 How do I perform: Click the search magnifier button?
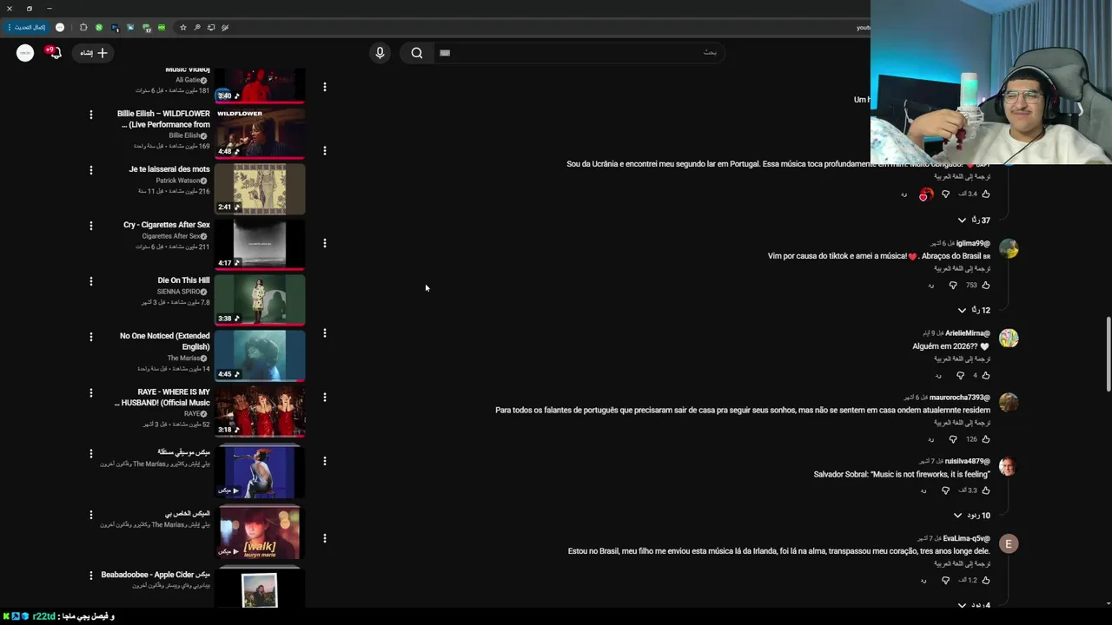pos(417,53)
